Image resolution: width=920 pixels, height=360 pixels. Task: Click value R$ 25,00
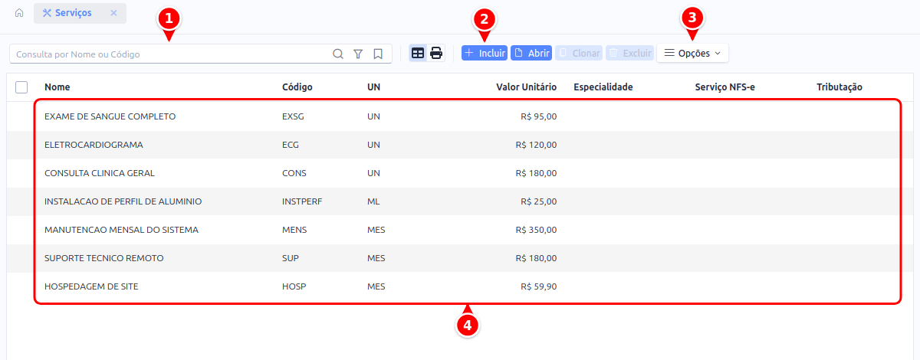click(x=538, y=201)
